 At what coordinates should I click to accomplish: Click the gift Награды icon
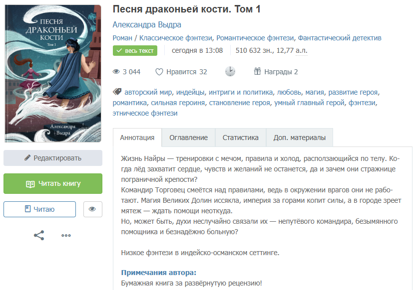click(x=257, y=71)
